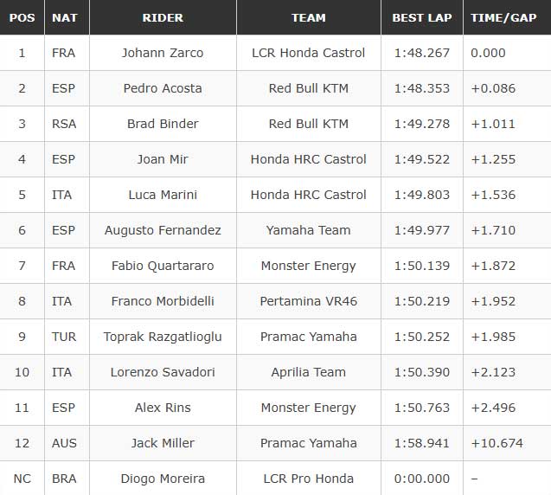The image size is (551, 495).
Task: Select Diogo Moreira in the NC row
Action: (163, 479)
